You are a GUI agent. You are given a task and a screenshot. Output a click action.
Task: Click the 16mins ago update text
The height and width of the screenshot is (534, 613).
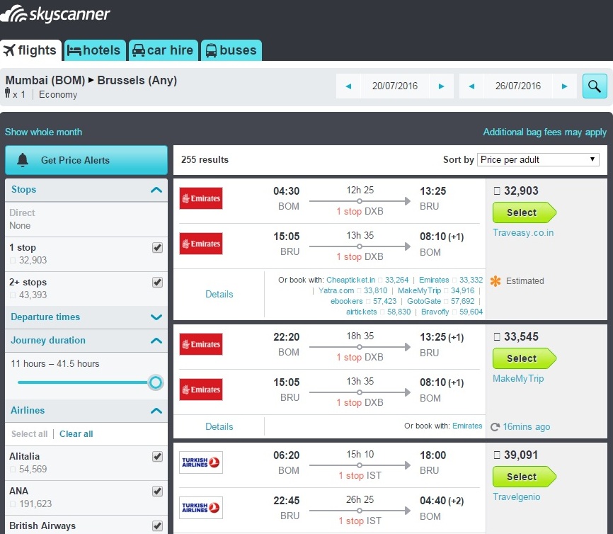[x=526, y=427]
